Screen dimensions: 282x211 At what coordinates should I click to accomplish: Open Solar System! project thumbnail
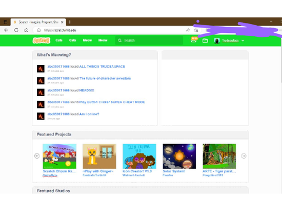[x=179, y=156]
